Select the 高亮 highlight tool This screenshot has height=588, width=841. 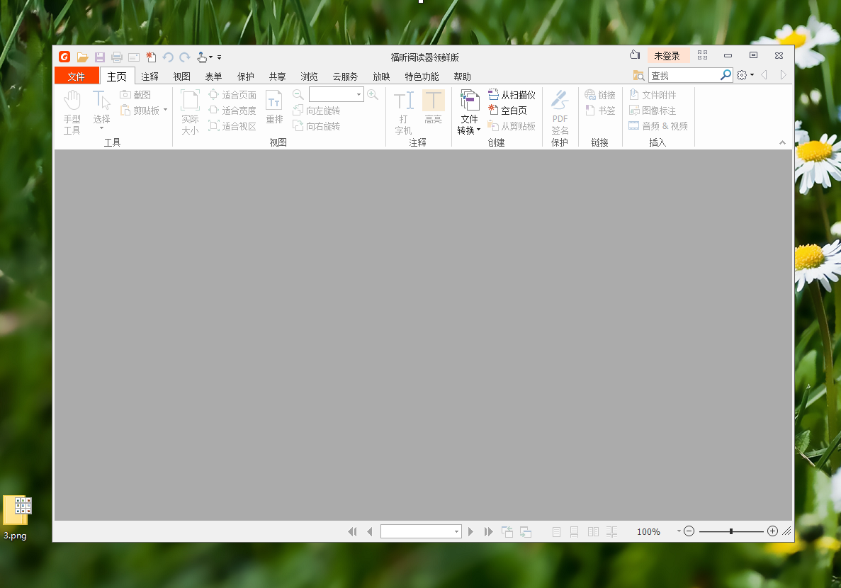point(434,107)
